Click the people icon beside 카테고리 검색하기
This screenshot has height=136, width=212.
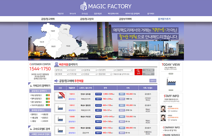31,86
